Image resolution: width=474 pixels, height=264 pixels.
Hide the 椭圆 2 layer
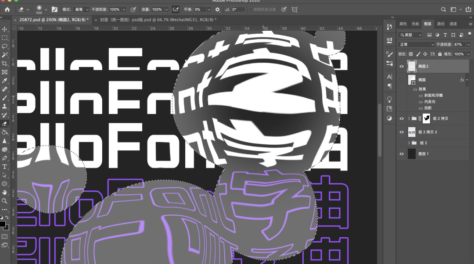(402, 66)
